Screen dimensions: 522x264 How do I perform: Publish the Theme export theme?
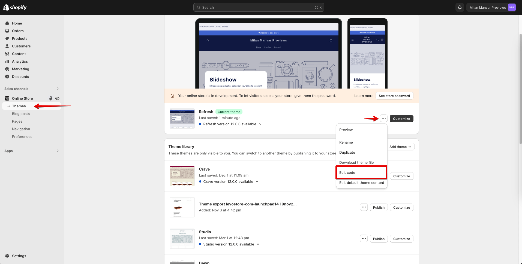379,207
